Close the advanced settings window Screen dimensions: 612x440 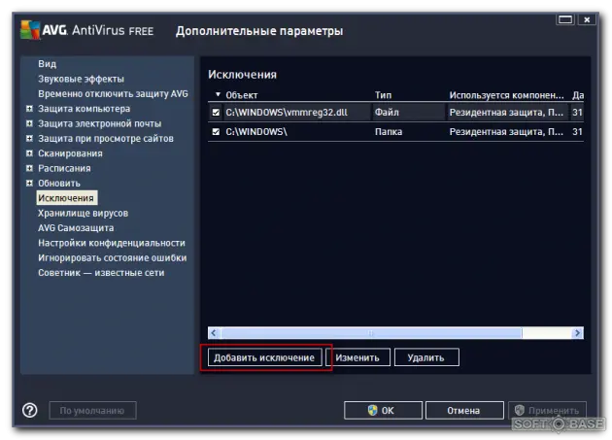tap(587, 19)
